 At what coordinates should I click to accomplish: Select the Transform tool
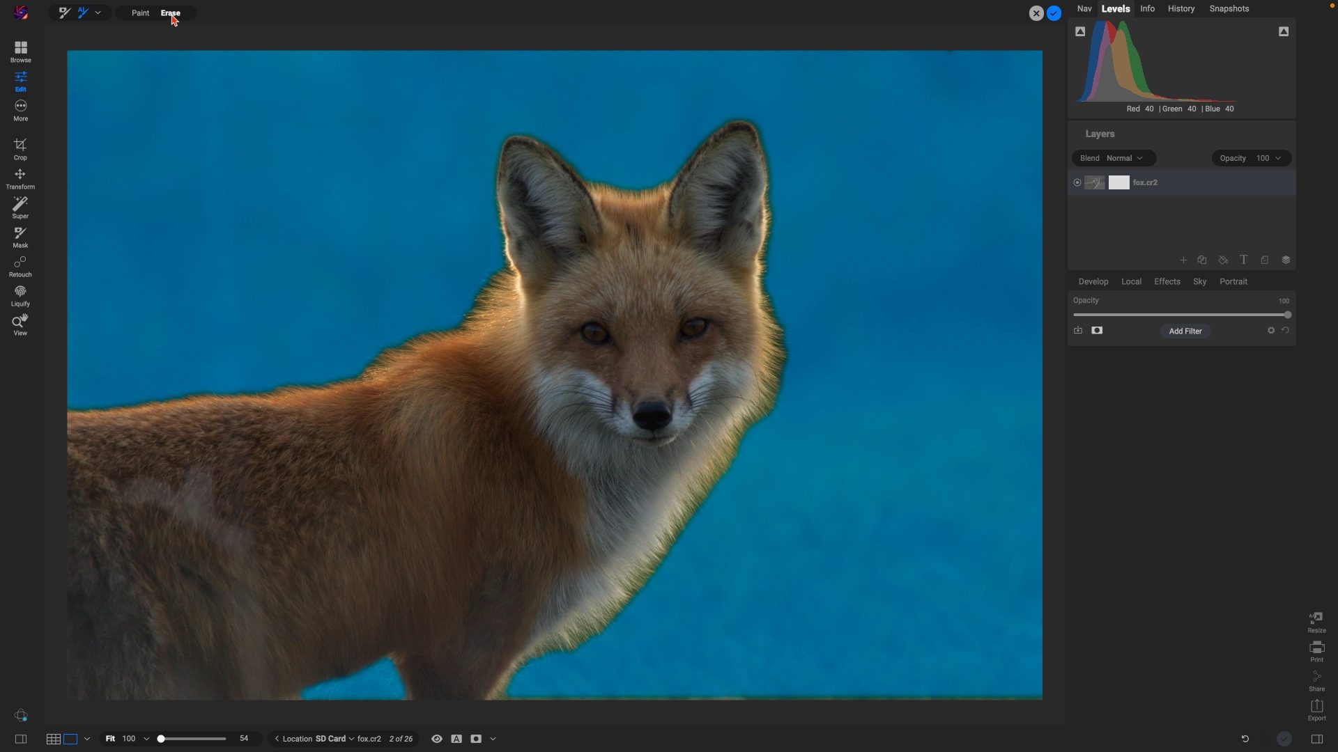pyautogui.click(x=20, y=178)
